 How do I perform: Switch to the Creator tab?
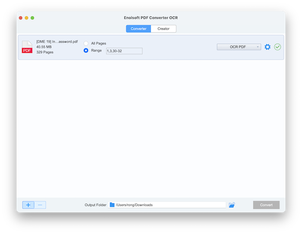click(164, 29)
